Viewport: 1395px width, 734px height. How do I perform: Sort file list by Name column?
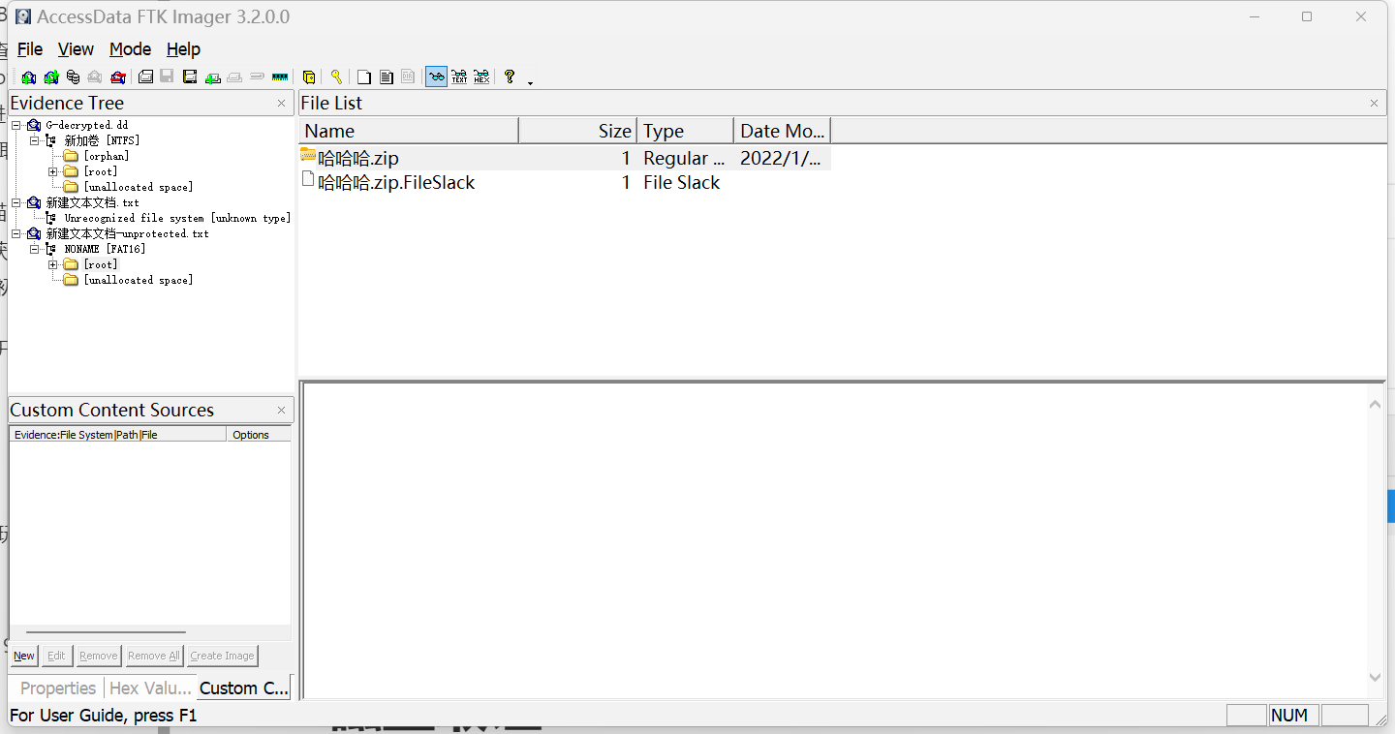[409, 131]
